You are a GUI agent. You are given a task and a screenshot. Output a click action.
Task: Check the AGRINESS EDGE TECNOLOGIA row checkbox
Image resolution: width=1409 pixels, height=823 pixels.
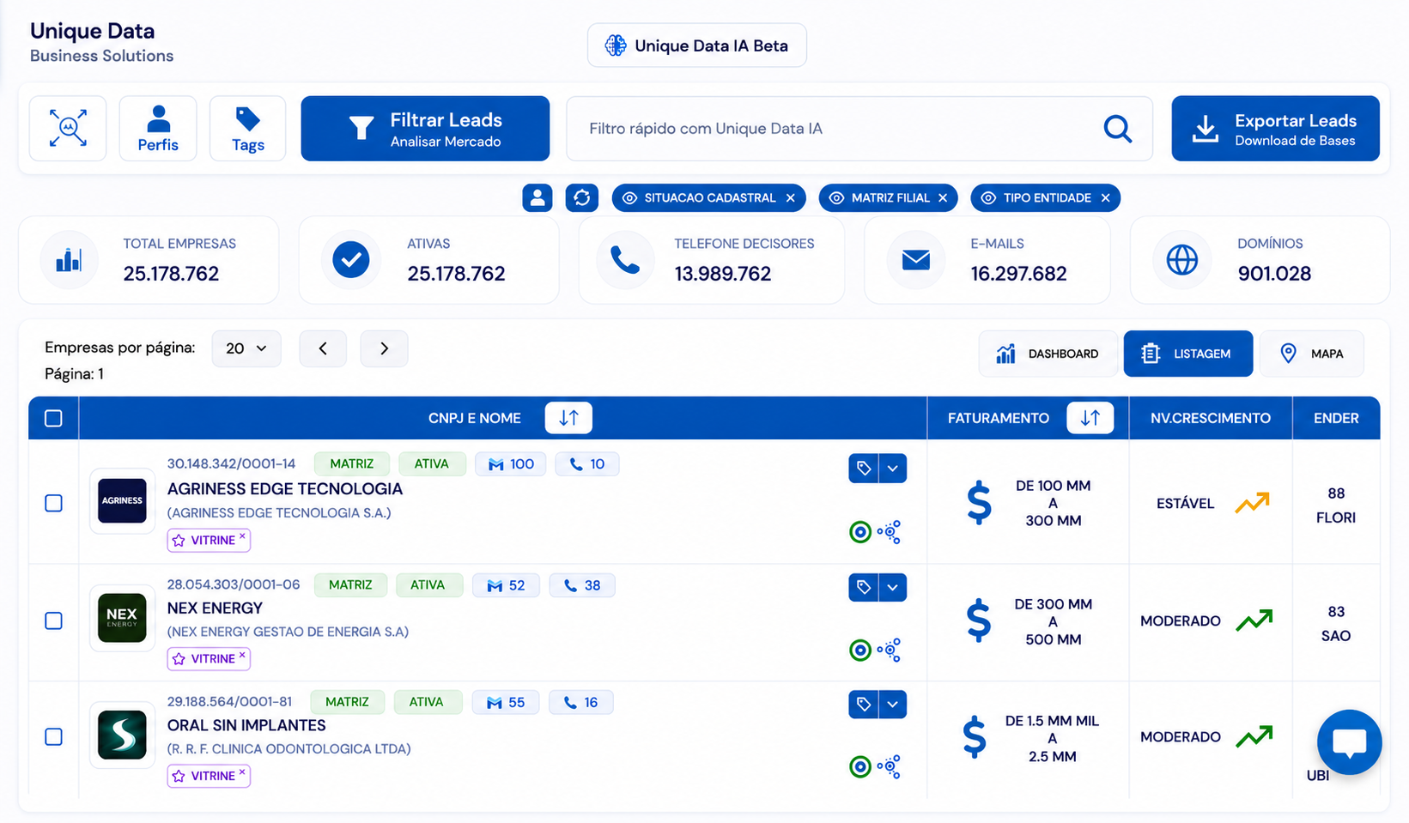click(53, 503)
